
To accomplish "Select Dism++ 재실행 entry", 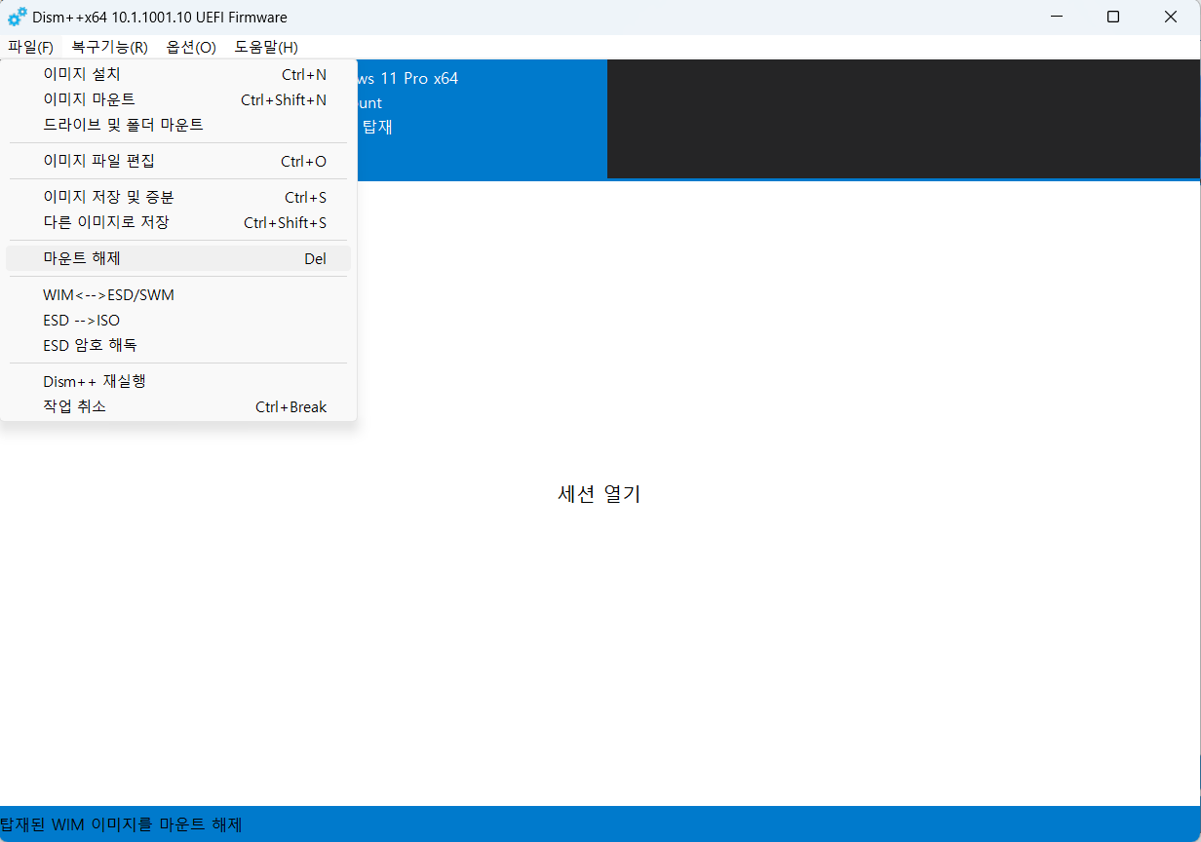I will pos(178,381).
